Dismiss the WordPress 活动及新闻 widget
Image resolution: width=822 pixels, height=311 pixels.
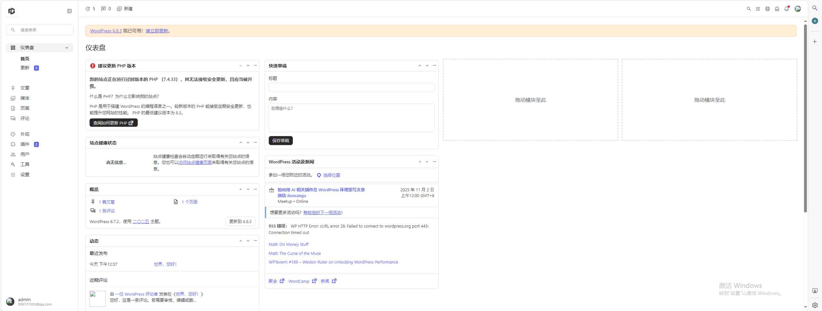pyautogui.click(x=434, y=162)
